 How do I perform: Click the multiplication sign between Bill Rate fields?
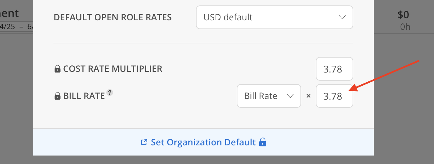click(x=308, y=96)
